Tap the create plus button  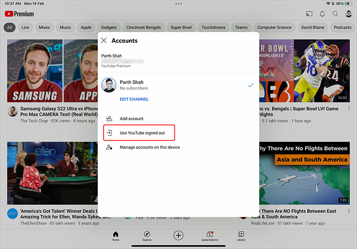178,235
